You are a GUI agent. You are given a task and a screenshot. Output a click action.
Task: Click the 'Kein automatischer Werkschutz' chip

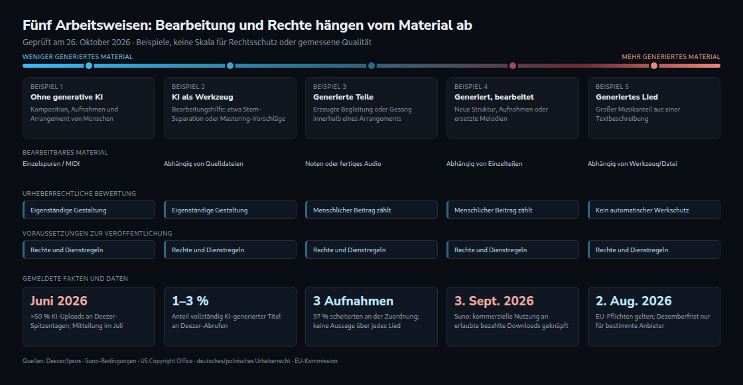[654, 210]
